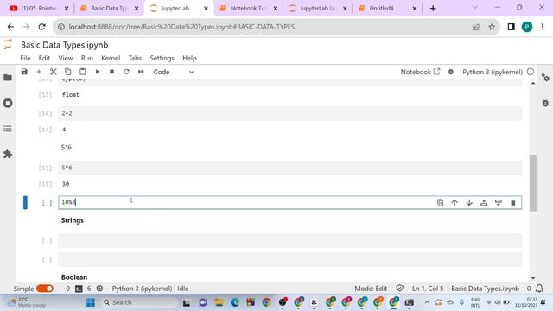Click the kernel status circle indicator
Viewport: 553px width, 311px height.
coord(531,72)
